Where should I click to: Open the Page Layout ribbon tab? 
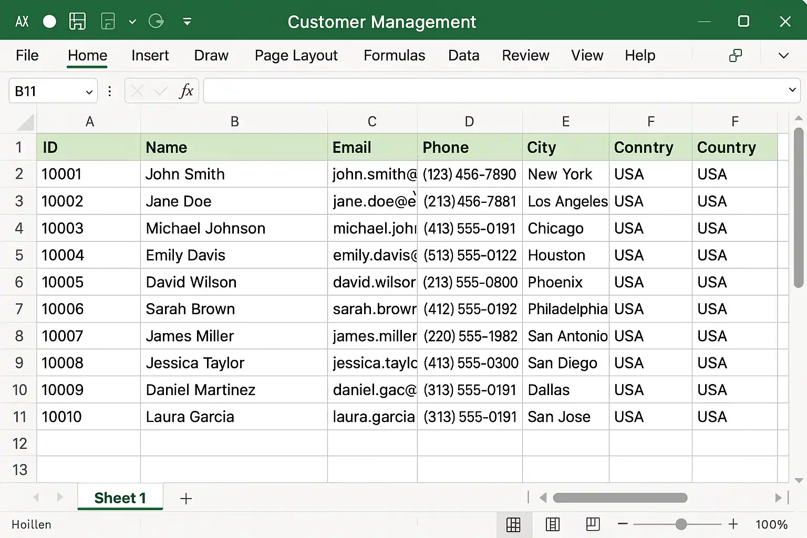tap(296, 56)
